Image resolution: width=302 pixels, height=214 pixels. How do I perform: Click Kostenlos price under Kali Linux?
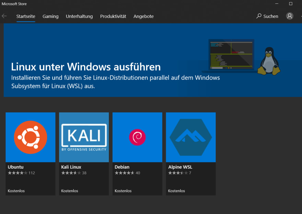click(x=70, y=191)
